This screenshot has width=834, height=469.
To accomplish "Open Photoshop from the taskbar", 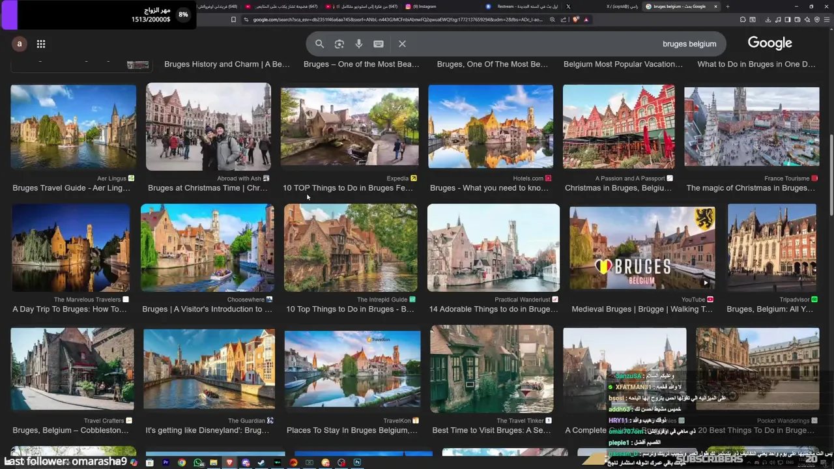I will pyautogui.click(x=357, y=462).
